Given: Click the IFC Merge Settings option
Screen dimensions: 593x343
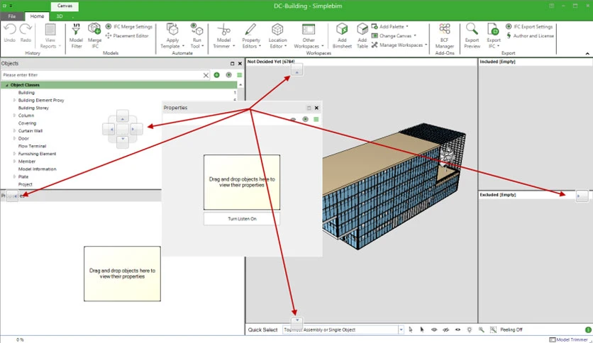Looking at the screenshot, I should point(129,26).
